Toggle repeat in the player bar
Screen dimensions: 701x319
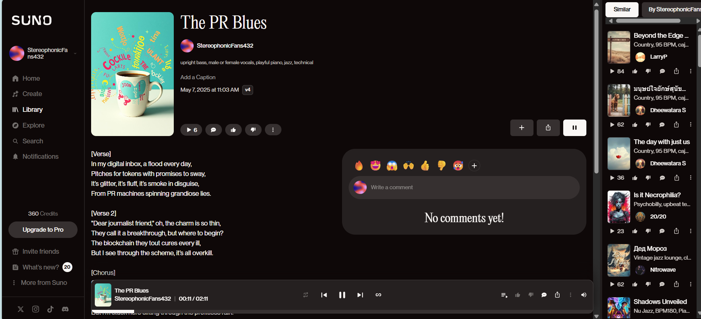306,295
